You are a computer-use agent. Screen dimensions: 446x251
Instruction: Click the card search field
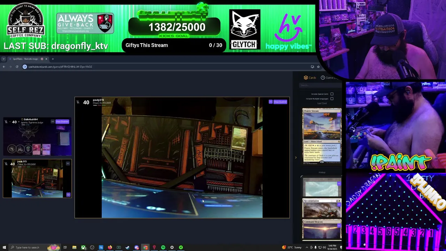point(320,85)
